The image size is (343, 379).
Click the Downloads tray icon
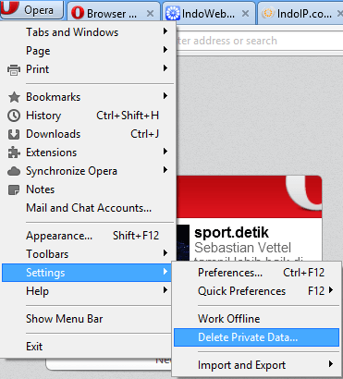(14, 134)
